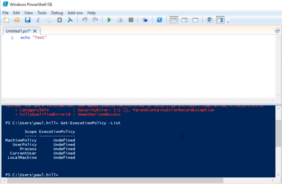The width and height of the screenshot is (282, 184).
Task: Open a script with the folder icon
Action: (x=17, y=20)
